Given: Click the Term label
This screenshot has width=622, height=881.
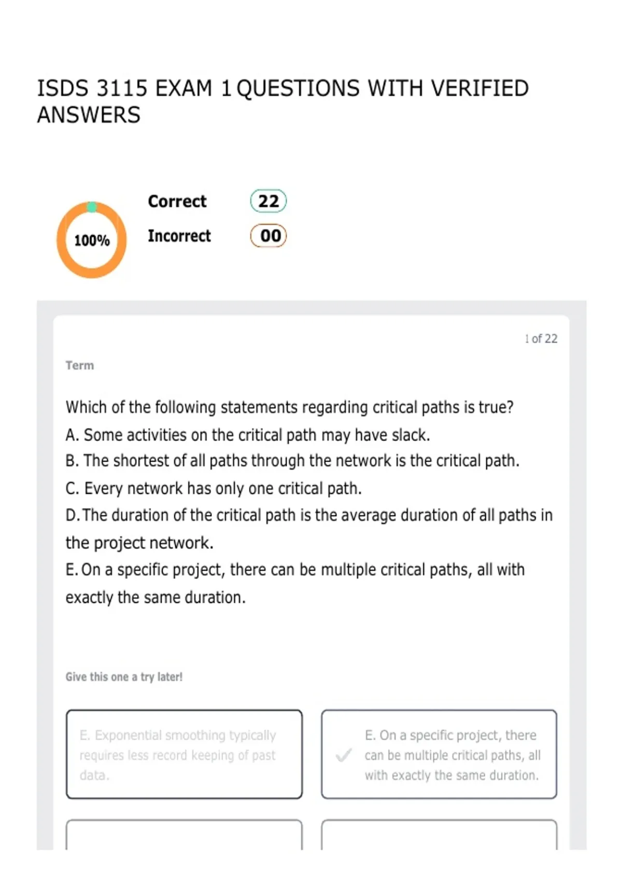Looking at the screenshot, I should (80, 365).
